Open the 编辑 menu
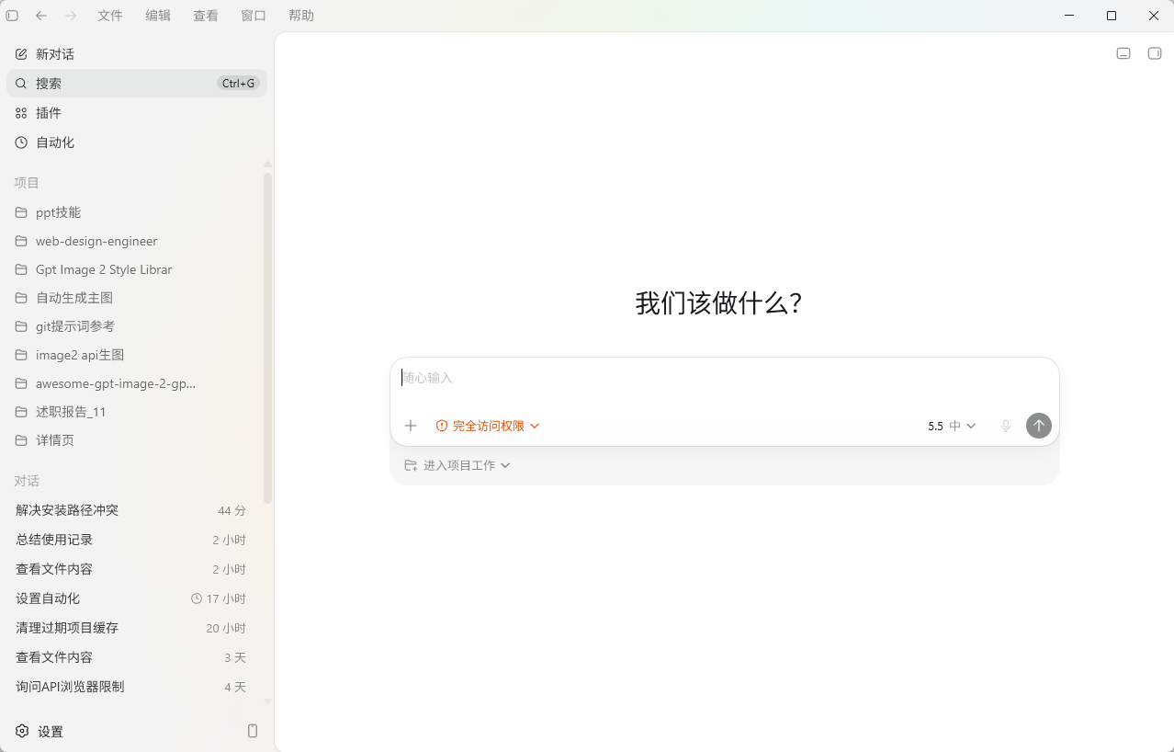Image resolution: width=1174 pixels, height=752 pixels. point(158,16)
